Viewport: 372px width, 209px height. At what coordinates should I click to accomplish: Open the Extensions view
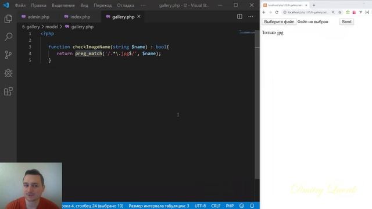tap(8, 91)
